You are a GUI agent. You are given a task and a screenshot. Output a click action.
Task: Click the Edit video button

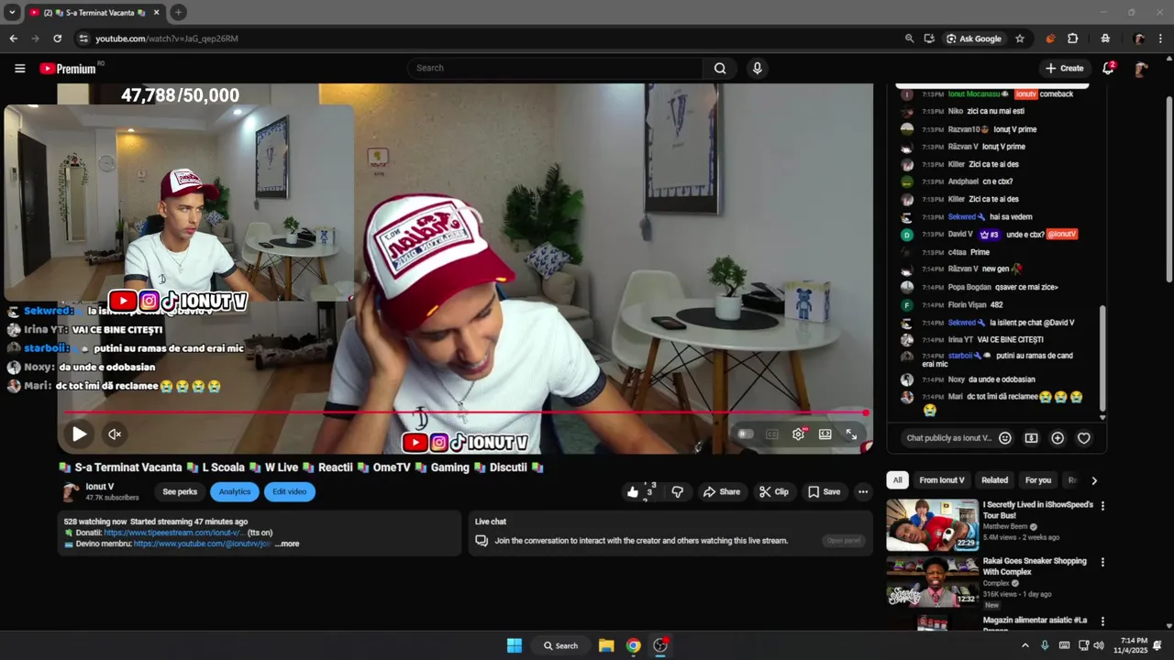(289, 492)
